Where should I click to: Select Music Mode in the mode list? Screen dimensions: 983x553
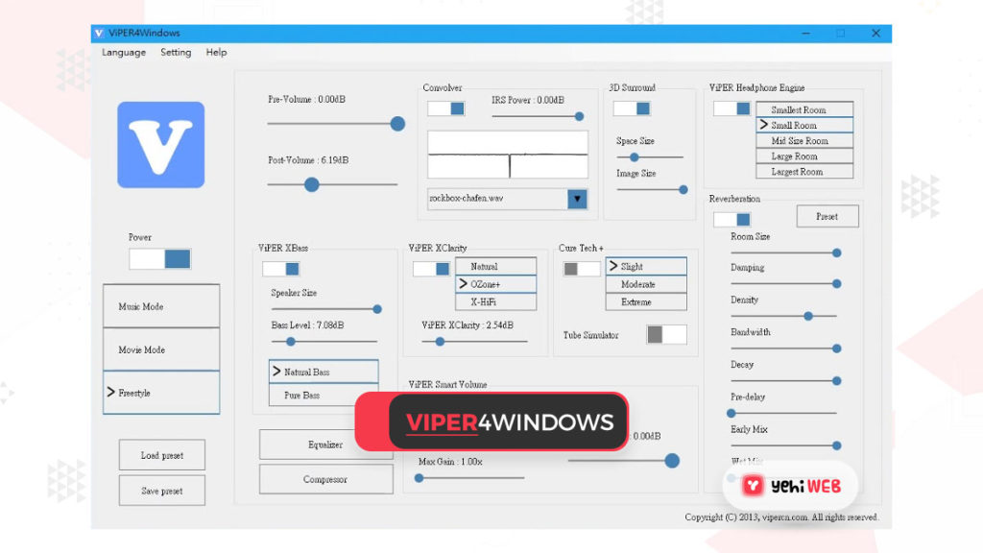tap(161, 306)
